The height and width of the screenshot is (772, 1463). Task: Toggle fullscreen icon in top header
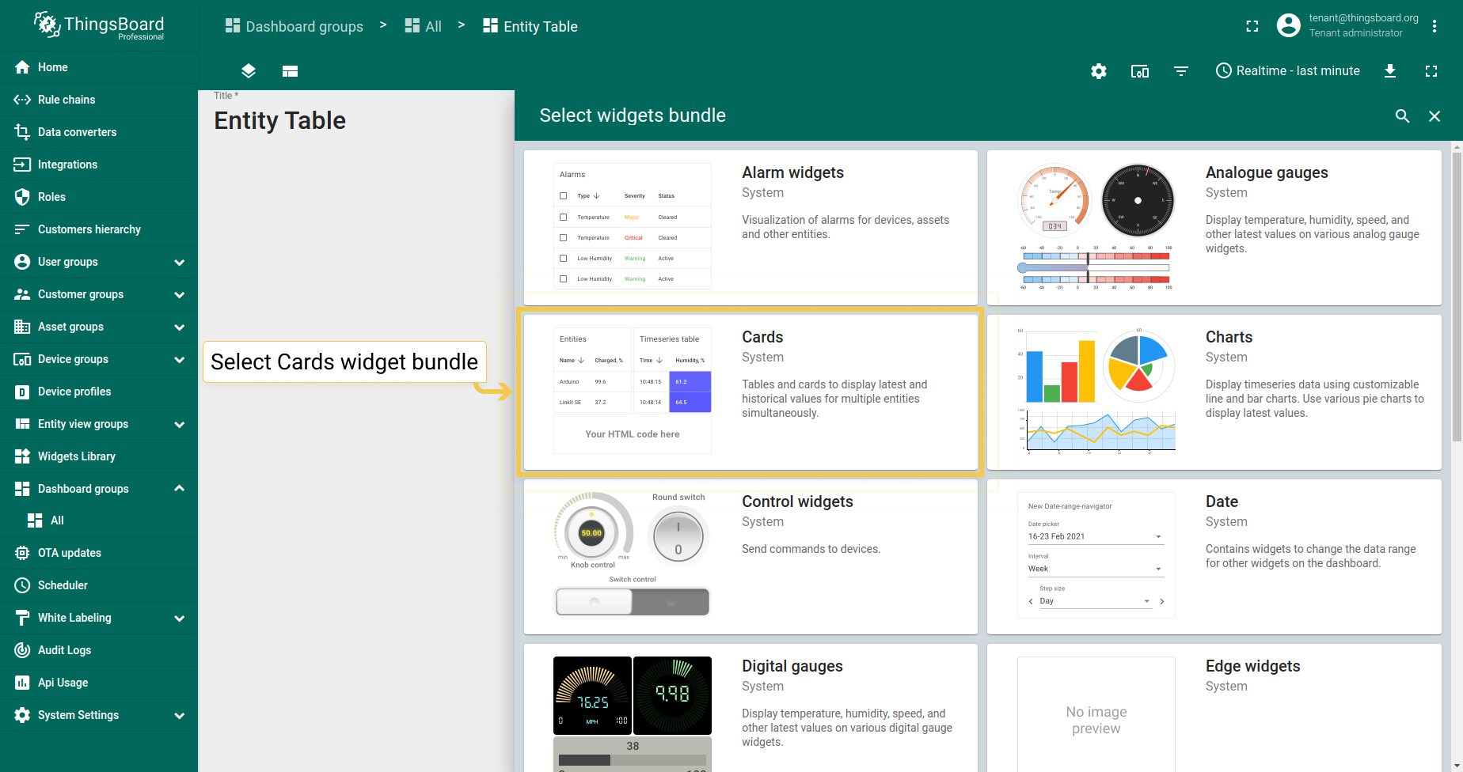1252,26
